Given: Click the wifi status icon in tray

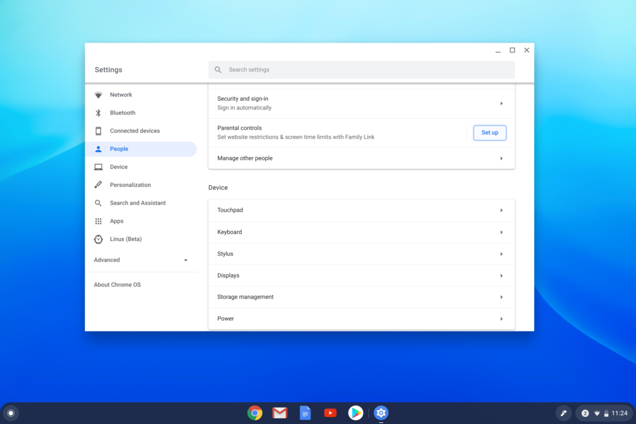Looking at the screenshot, I should (597, 413).
